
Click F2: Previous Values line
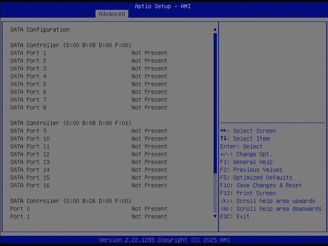pos(251,170)
